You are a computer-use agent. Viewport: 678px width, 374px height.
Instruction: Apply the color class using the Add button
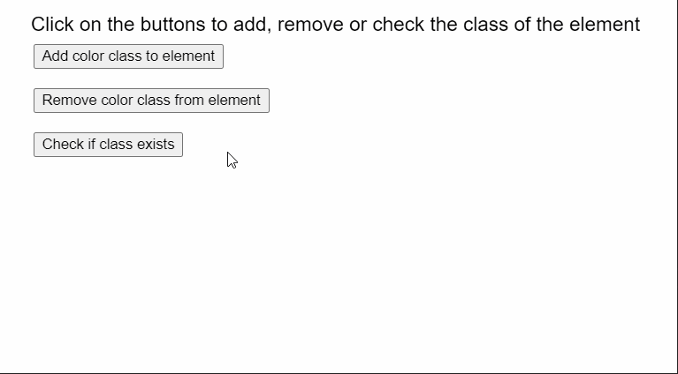[x=128, y=56]
